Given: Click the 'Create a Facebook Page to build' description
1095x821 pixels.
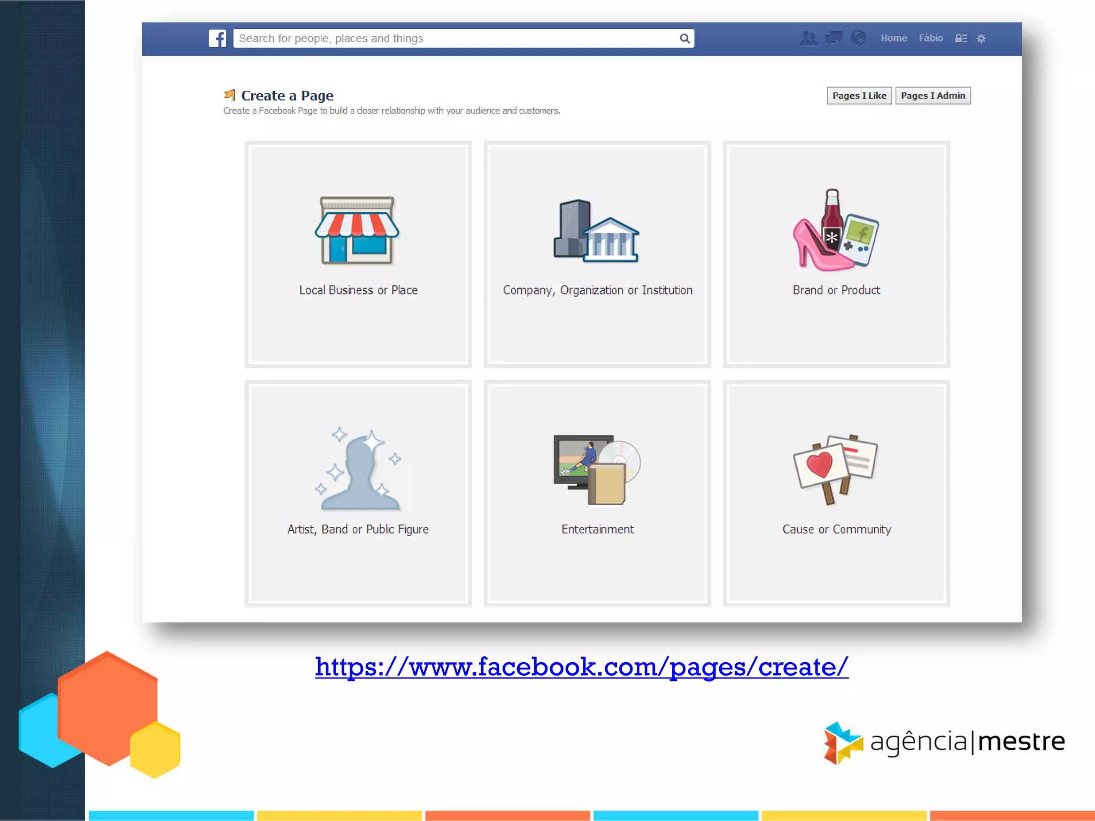Looking at the screenshot, I should point(392,111).
